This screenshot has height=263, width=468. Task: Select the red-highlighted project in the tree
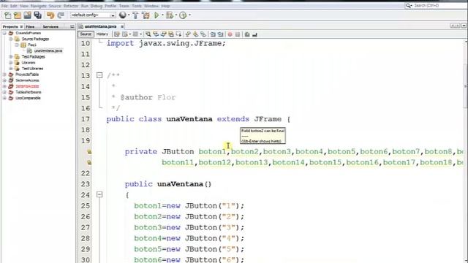pyautogui.click(x=27, y=86)
